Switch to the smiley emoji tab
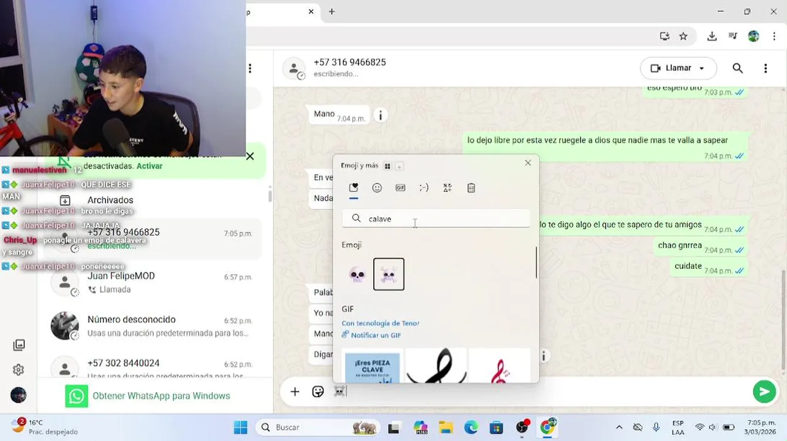The height and width of the screenshot is (441, 787). click(x=377, y=188)
